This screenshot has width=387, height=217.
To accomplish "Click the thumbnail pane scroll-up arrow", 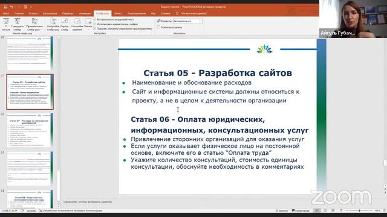I will click(59, 37).
